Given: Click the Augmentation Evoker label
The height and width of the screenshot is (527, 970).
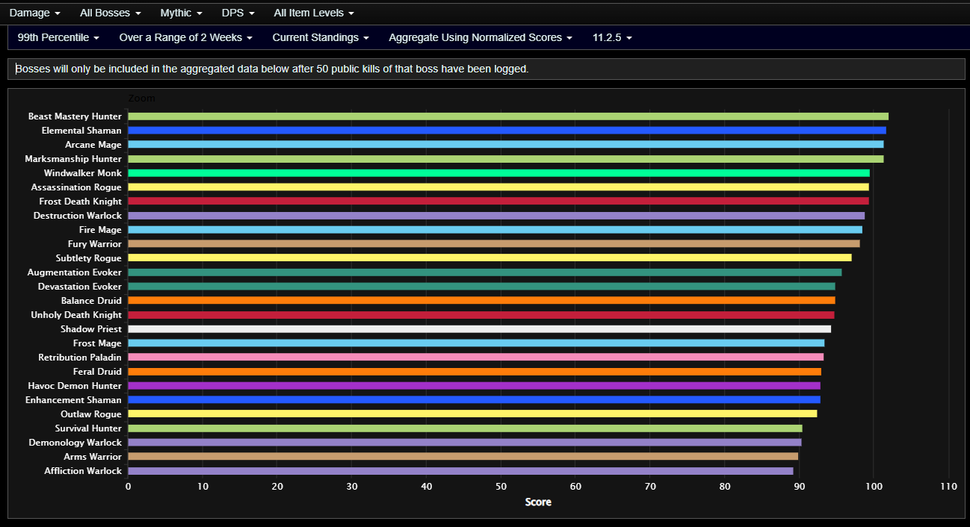Looking at the screenshot, I should (x=75, y=272).
